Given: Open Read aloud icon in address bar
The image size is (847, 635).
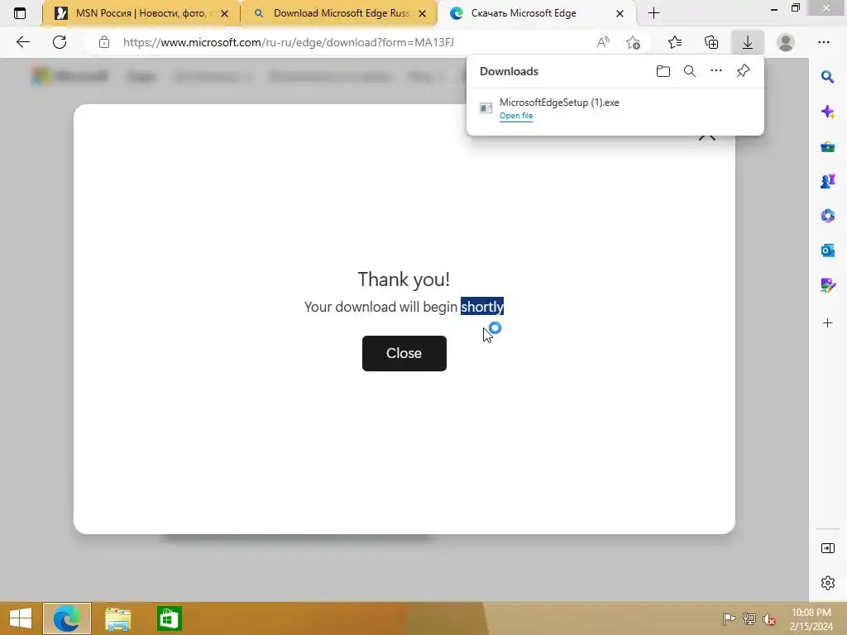Looking at the screenshot, I should (603, 42).
